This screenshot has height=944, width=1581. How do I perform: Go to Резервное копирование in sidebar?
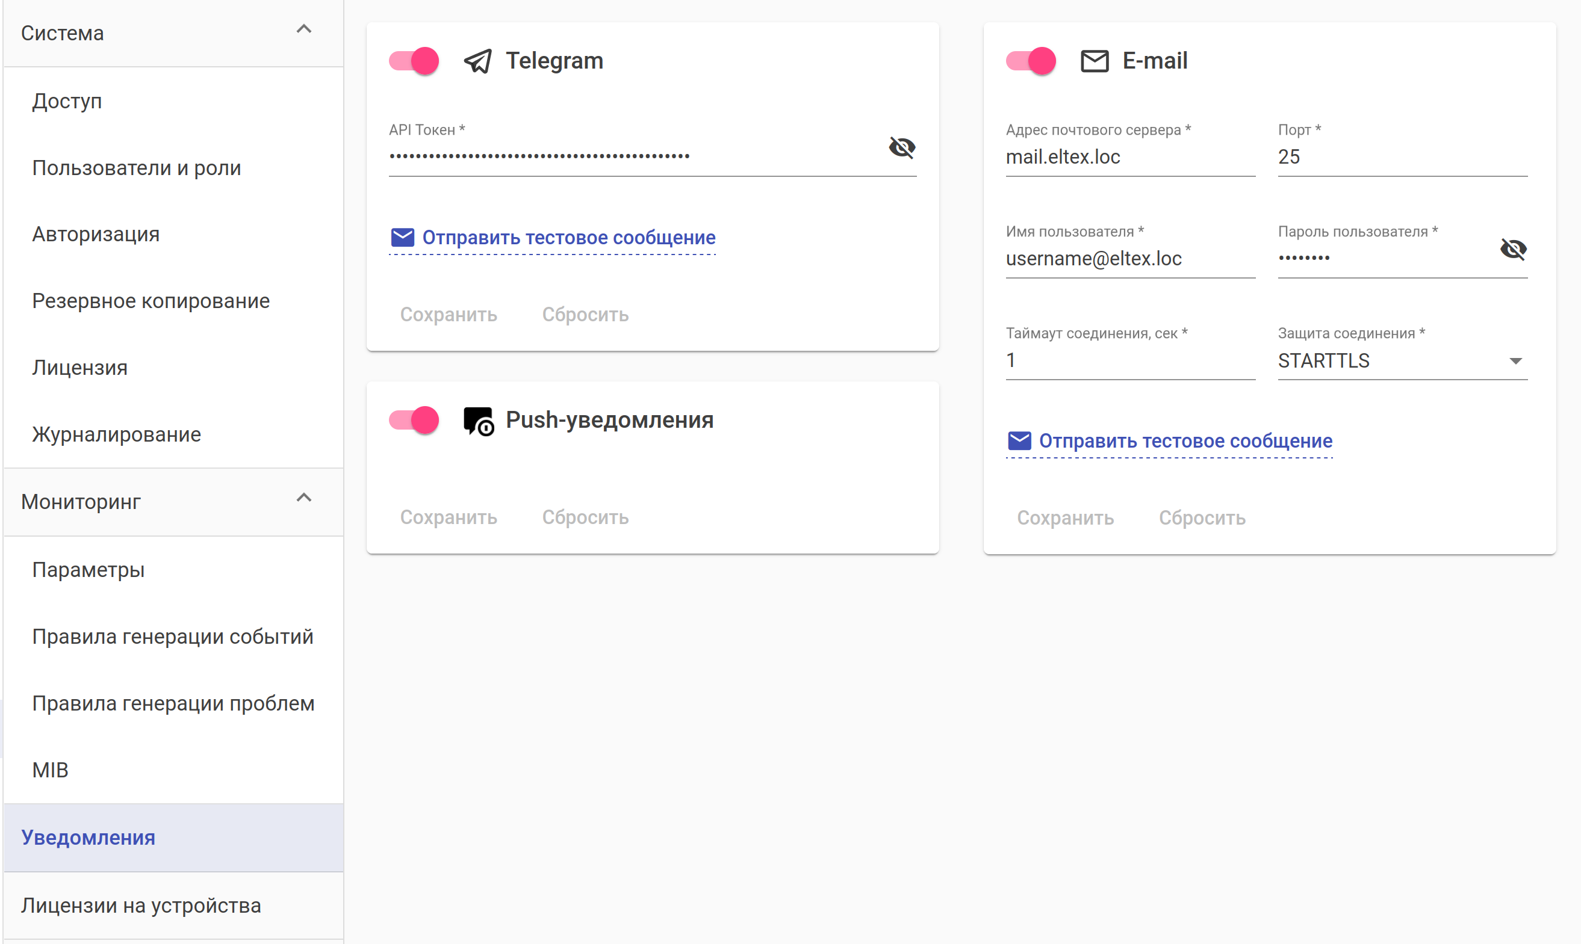click(151, 301)
